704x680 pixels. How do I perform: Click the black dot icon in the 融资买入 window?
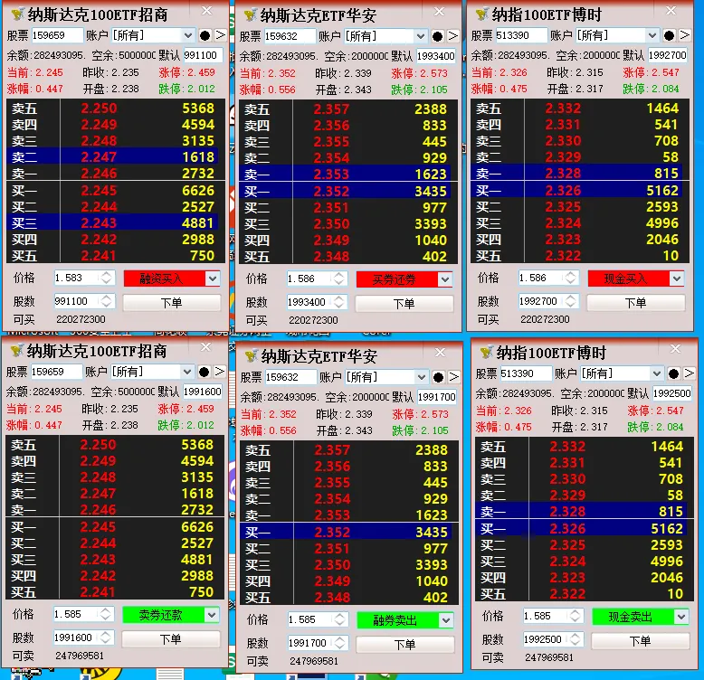pyautogui.click(x=205, y=35)
